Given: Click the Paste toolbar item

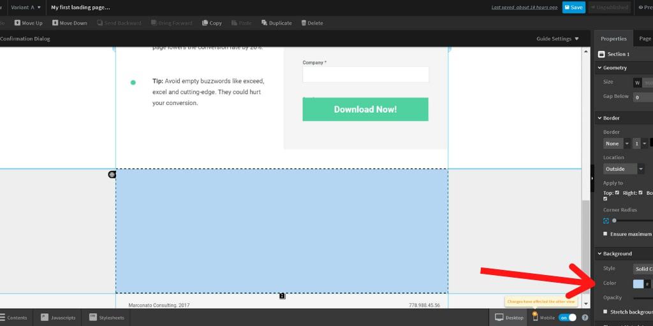Looking at the screenshot, I should tap(242, 23).
